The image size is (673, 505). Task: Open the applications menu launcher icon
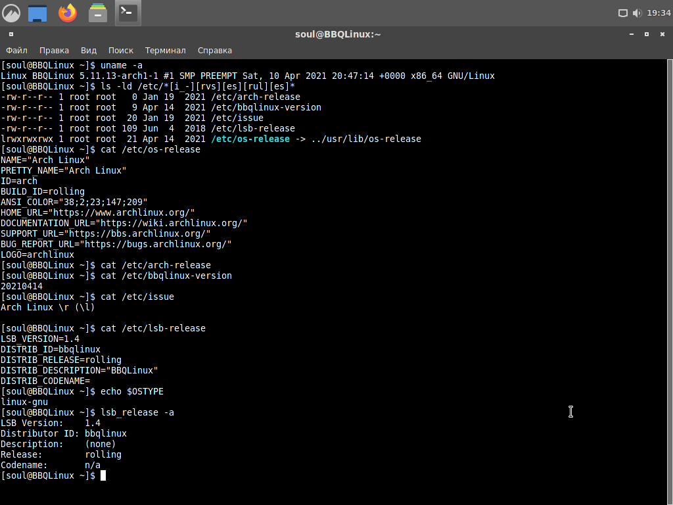click(x=11, y=13)
